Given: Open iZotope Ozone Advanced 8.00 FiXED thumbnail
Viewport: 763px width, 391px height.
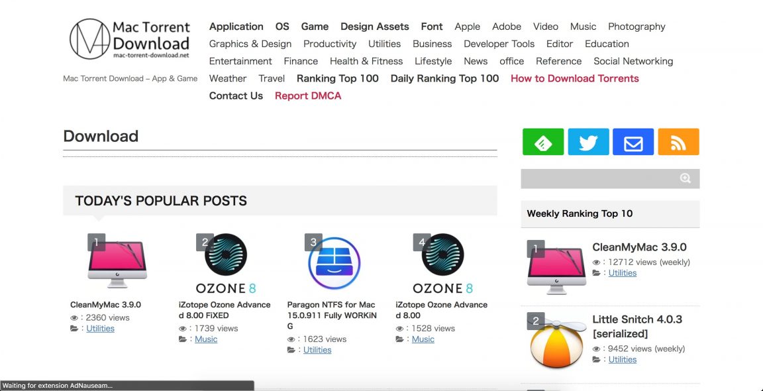Looking at the screenshot, I should point(226,263).
